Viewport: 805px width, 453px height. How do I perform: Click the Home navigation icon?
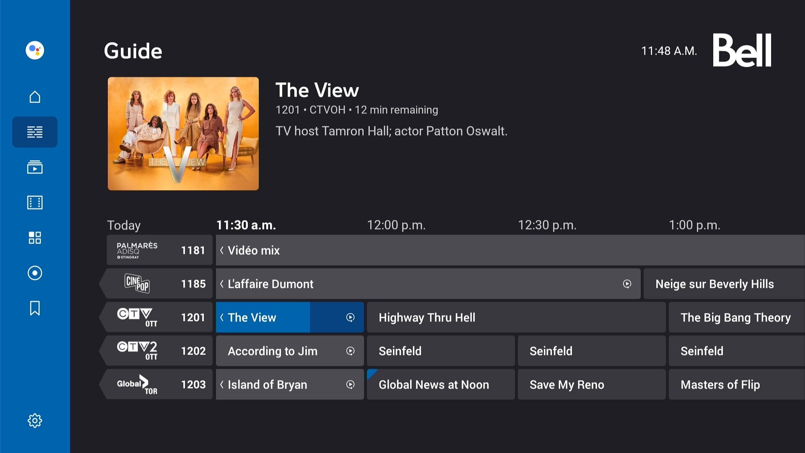pos(35,96)
